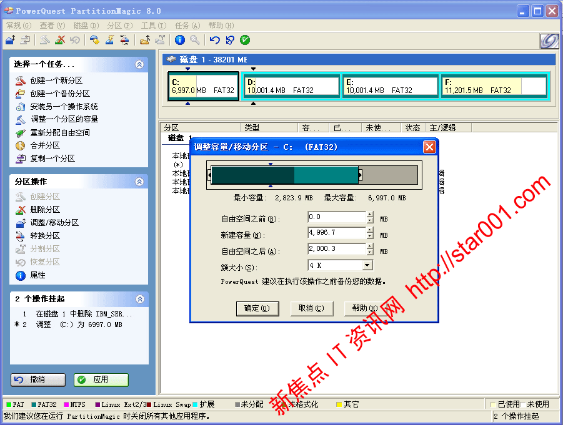Collapse the 分区操作 panel
This screenshot has width=563, height=425.
point(139,182)
